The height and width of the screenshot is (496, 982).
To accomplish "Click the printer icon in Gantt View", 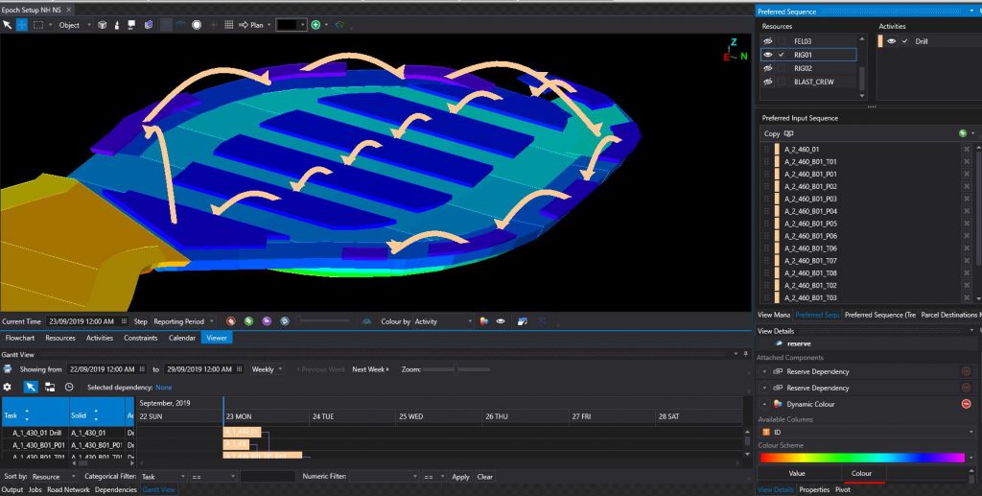I will coord(8,368).
